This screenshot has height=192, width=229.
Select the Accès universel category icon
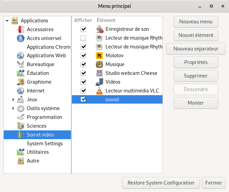[21, 38]
